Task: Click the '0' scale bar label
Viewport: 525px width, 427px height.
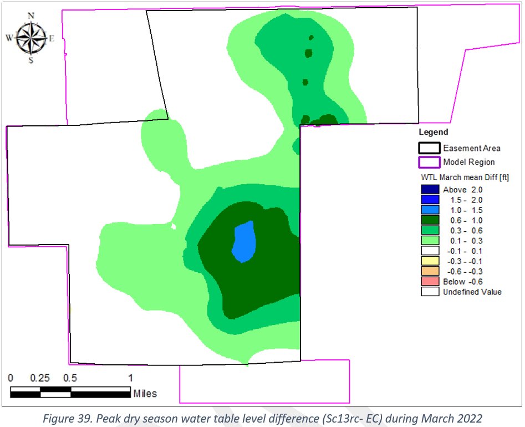Action: [x=11, y=378]
